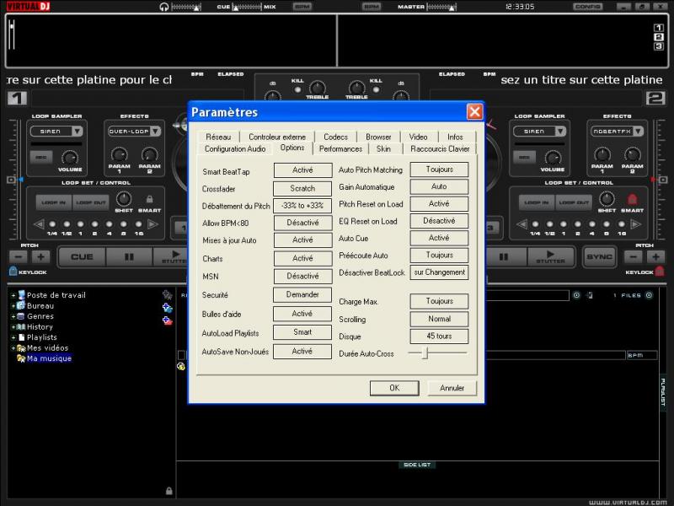Open left deck Over-Loop effects dropdown
674x506 pixels.
coord(153,132)
